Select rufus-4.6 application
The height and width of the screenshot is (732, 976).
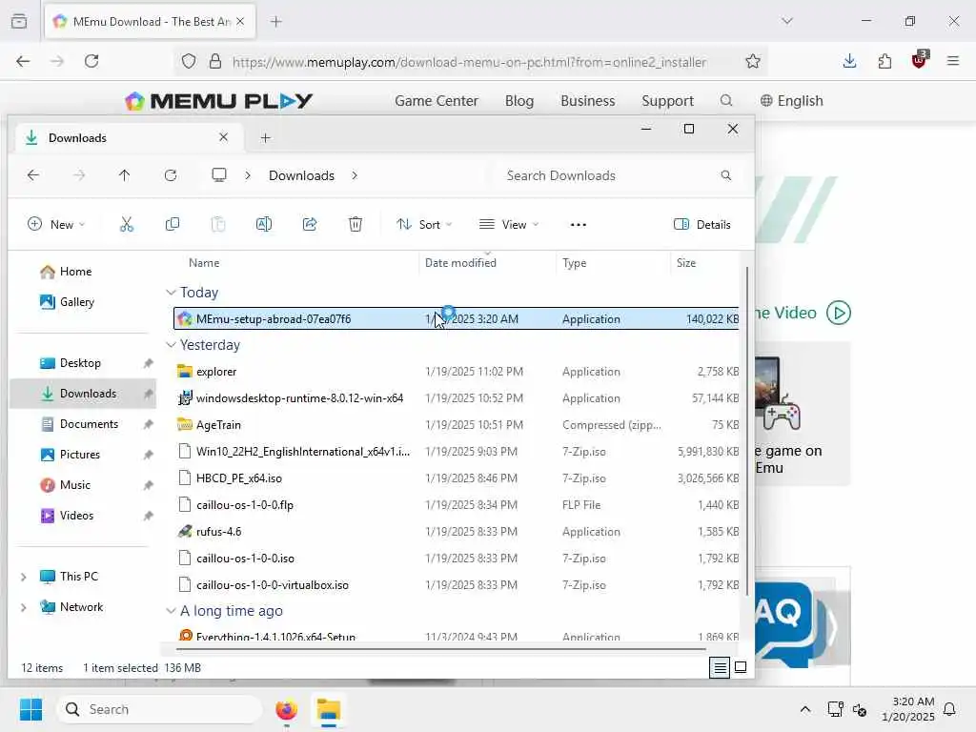[456, 532]
